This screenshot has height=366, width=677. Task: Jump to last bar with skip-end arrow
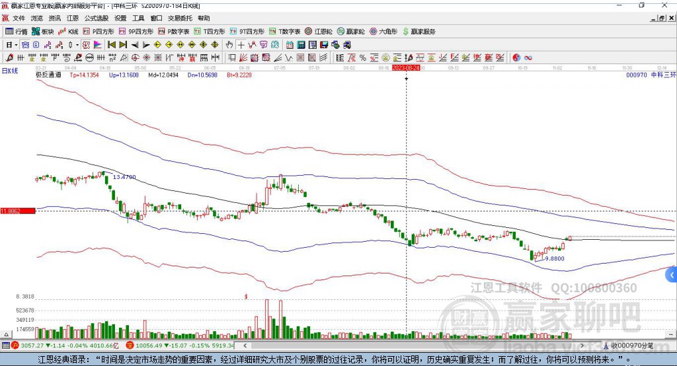click(x=123, y=44)
